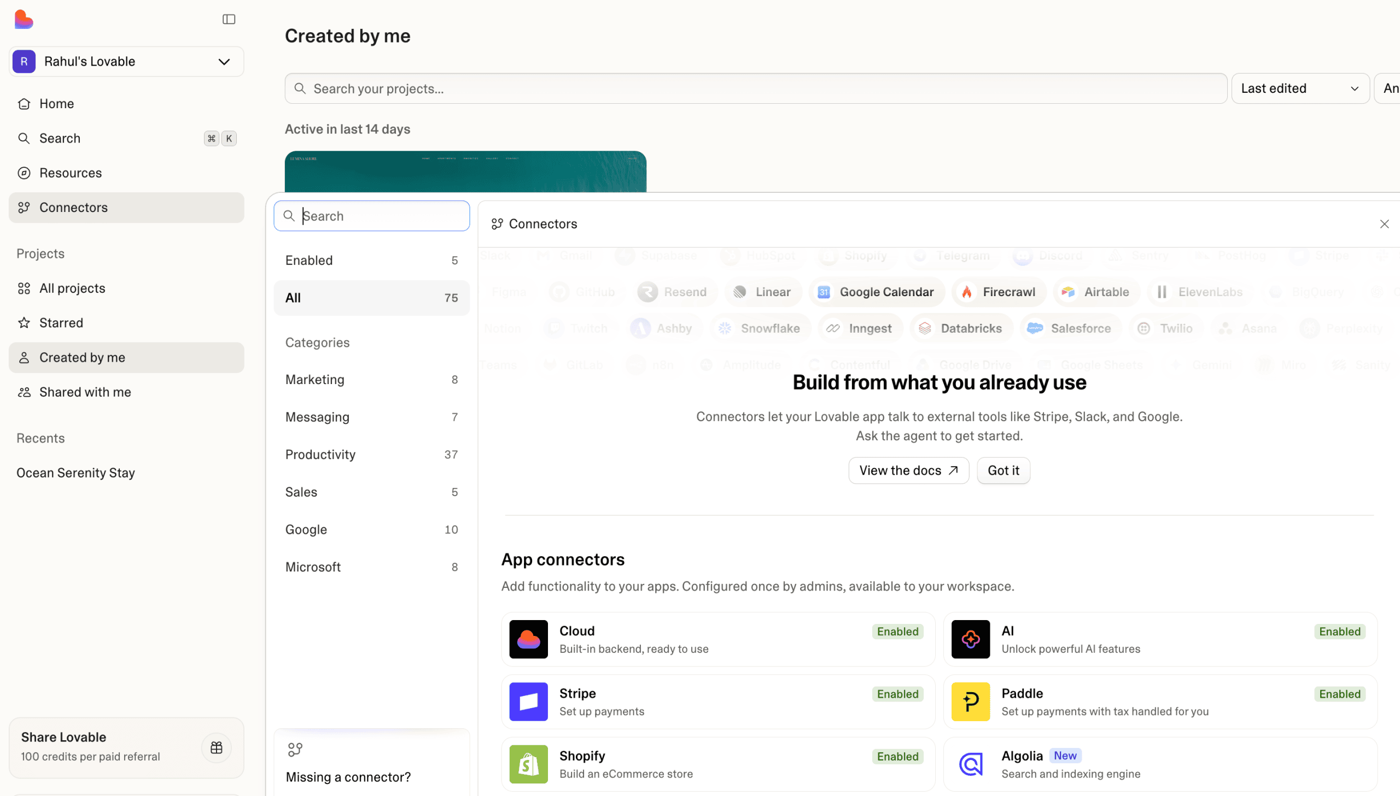Click the Firecrawl chip
The height and width of the screenshot is (796, 1400).
[x=999, y=292]
